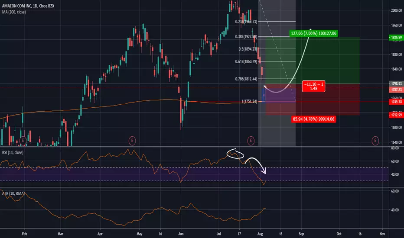
Task: Click the Sep date axis label
Action: pyautogui.click(x=301, y=234)
